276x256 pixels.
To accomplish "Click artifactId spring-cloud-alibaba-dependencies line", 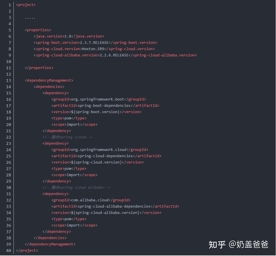I will [115, 206].
